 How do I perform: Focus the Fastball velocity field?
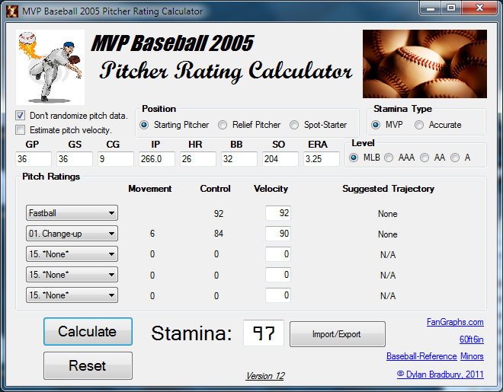point(277,214)
